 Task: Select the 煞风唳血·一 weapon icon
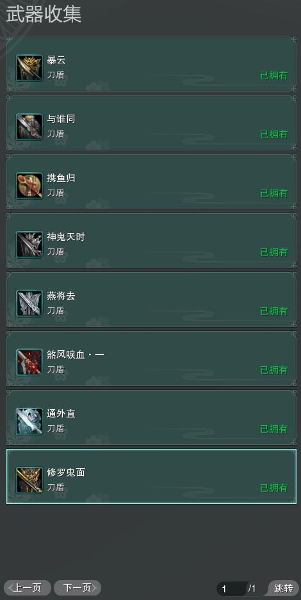click(x=29, y=362)
